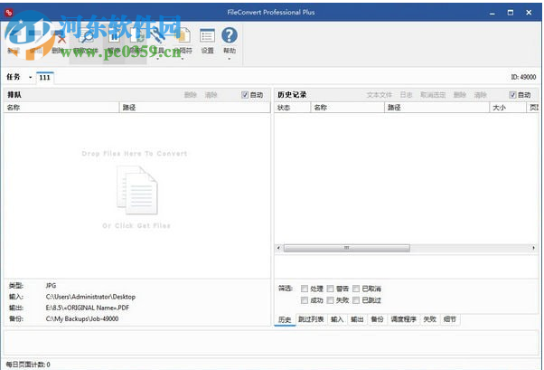Screen dimensions: 544x370
Task: Click Delete (删除) in History panel header
Action: pyautogui.click(x=460, y=95)
